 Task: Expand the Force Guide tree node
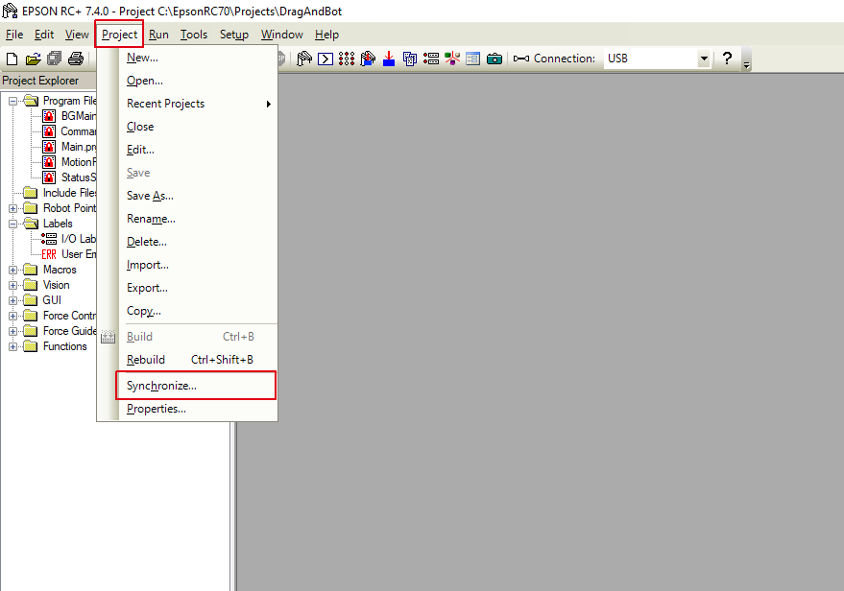[x=12, y=331]
